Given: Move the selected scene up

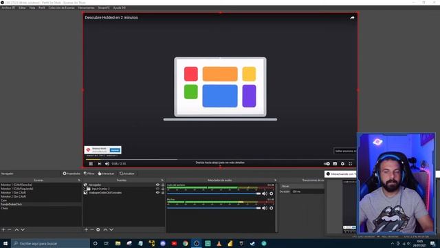Looking at the screenshot, I should point(16,229).
